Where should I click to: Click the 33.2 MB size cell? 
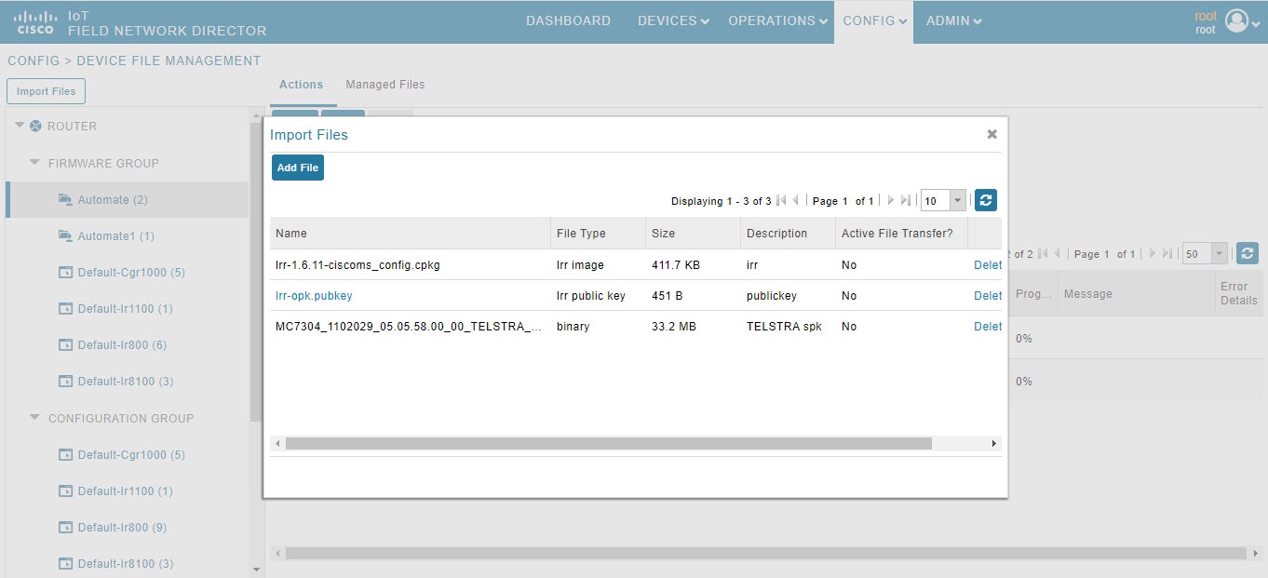[x=674, y=327]
